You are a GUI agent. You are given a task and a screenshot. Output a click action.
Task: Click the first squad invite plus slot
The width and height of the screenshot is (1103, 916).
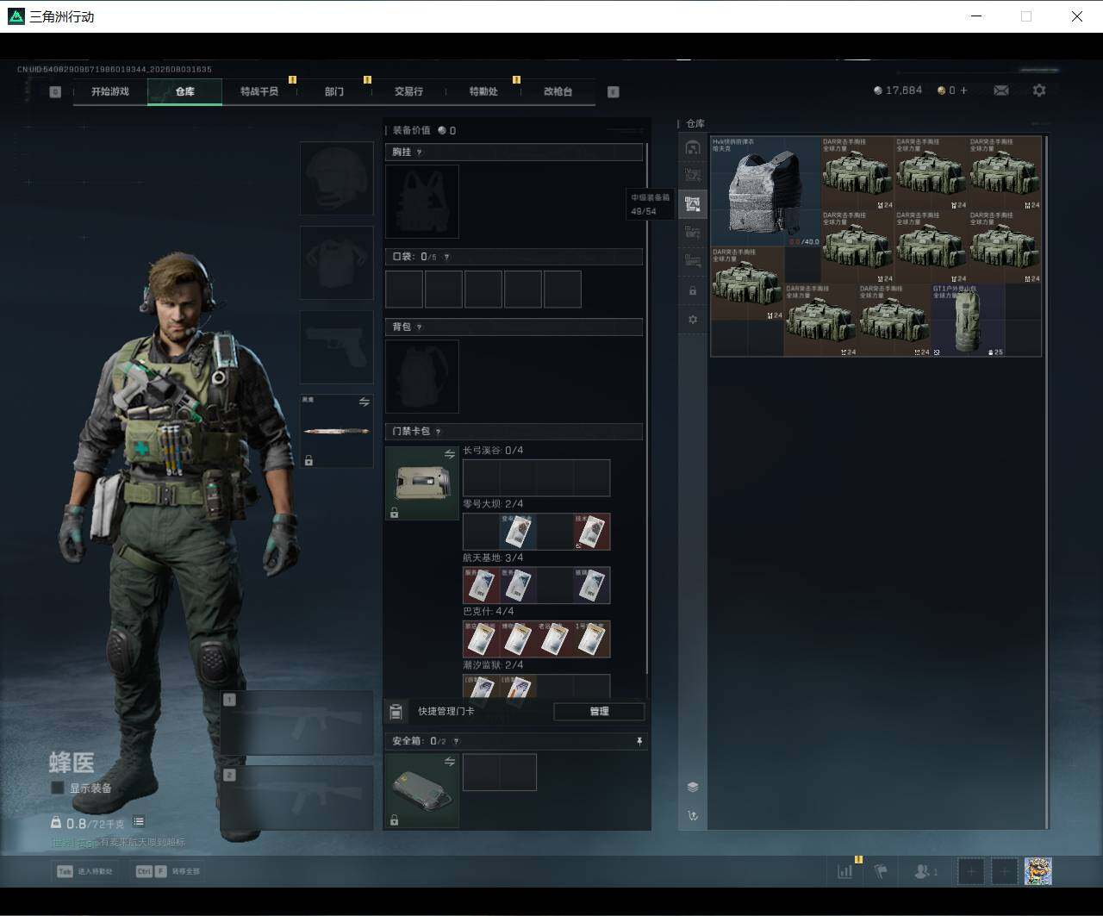click(x=971, y=871)
